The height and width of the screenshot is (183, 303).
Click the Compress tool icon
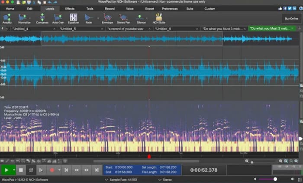[x=42, y=17]
